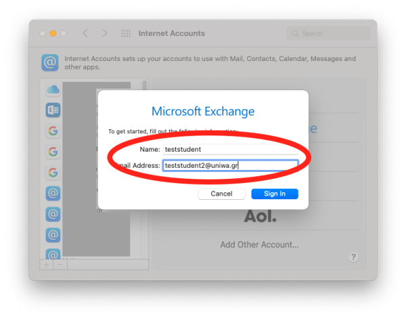Select the Exchange account icon in sidebar
This screenshot has height=319, width=406.
click(x=53, y=110)
